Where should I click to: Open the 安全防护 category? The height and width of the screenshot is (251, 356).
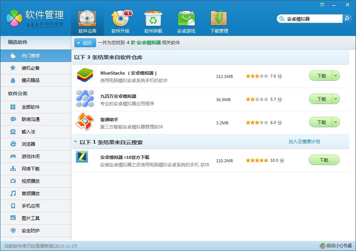tap(36, 230)
